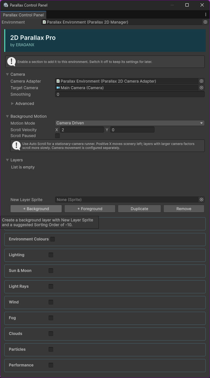Click the Smoothing label

tap(20, 94)
